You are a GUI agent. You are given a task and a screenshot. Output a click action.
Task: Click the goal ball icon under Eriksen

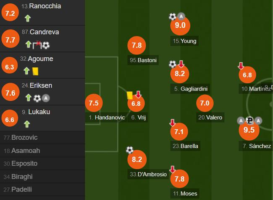(37, 98)
